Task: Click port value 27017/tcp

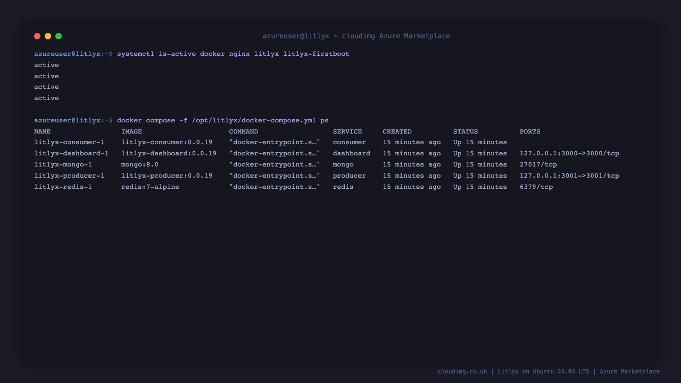Action: pyautogui.click(x=538, y=164)
